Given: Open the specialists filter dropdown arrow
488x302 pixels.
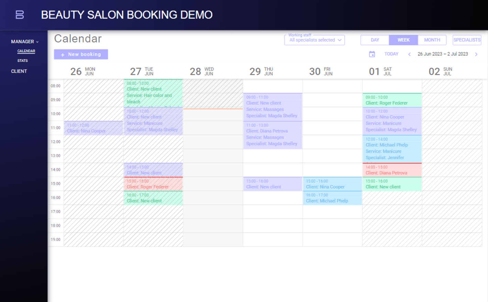Looking at the screenshot, I should [x=340, y=40].
